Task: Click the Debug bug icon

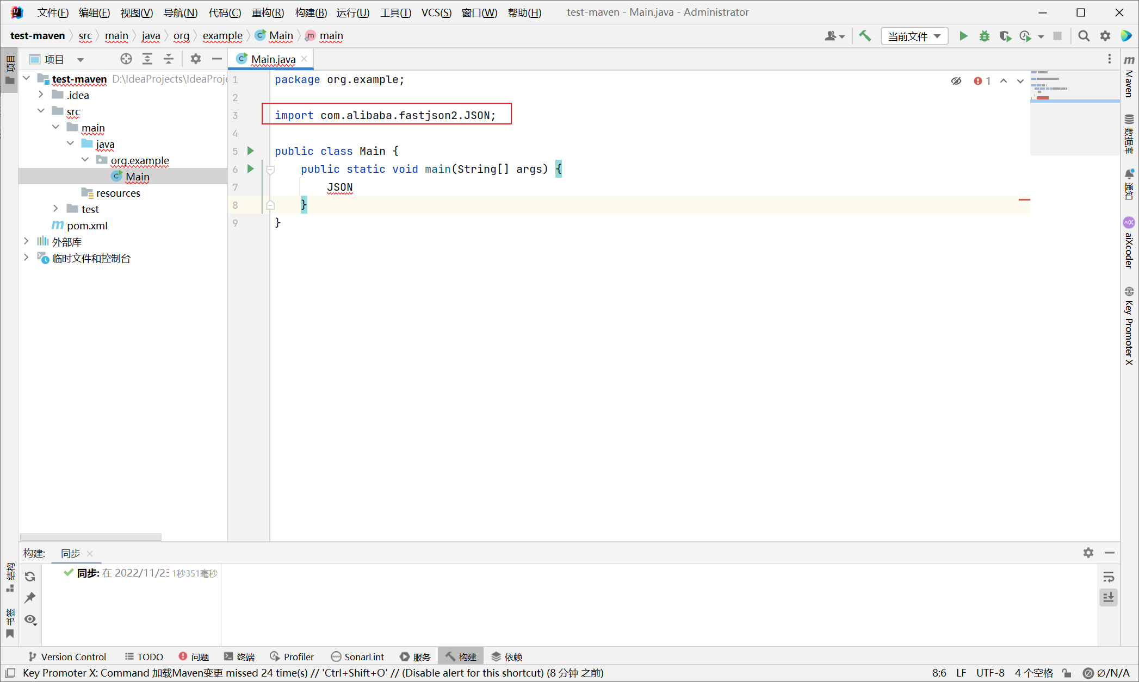Action: (x=984, y=36)
